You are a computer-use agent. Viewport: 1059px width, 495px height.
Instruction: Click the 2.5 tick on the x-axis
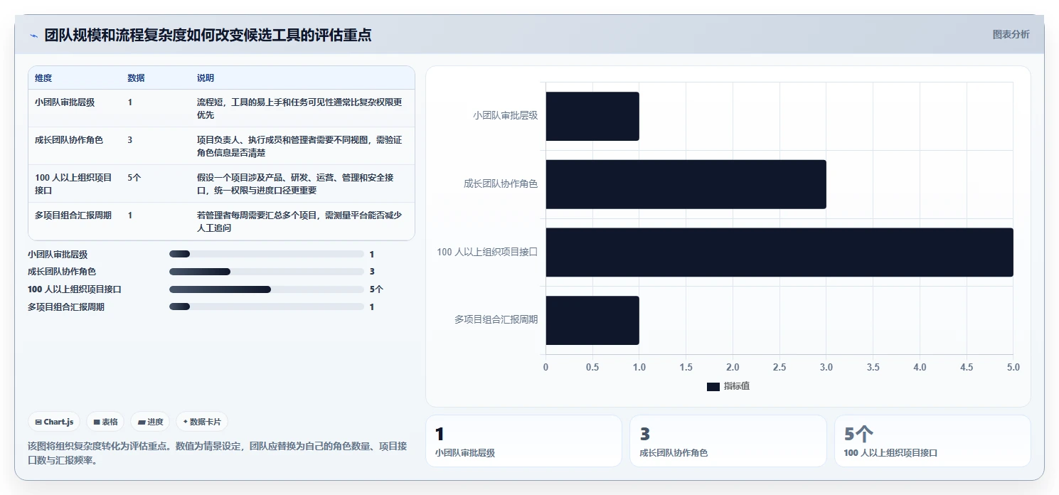[x=779, y=368]
